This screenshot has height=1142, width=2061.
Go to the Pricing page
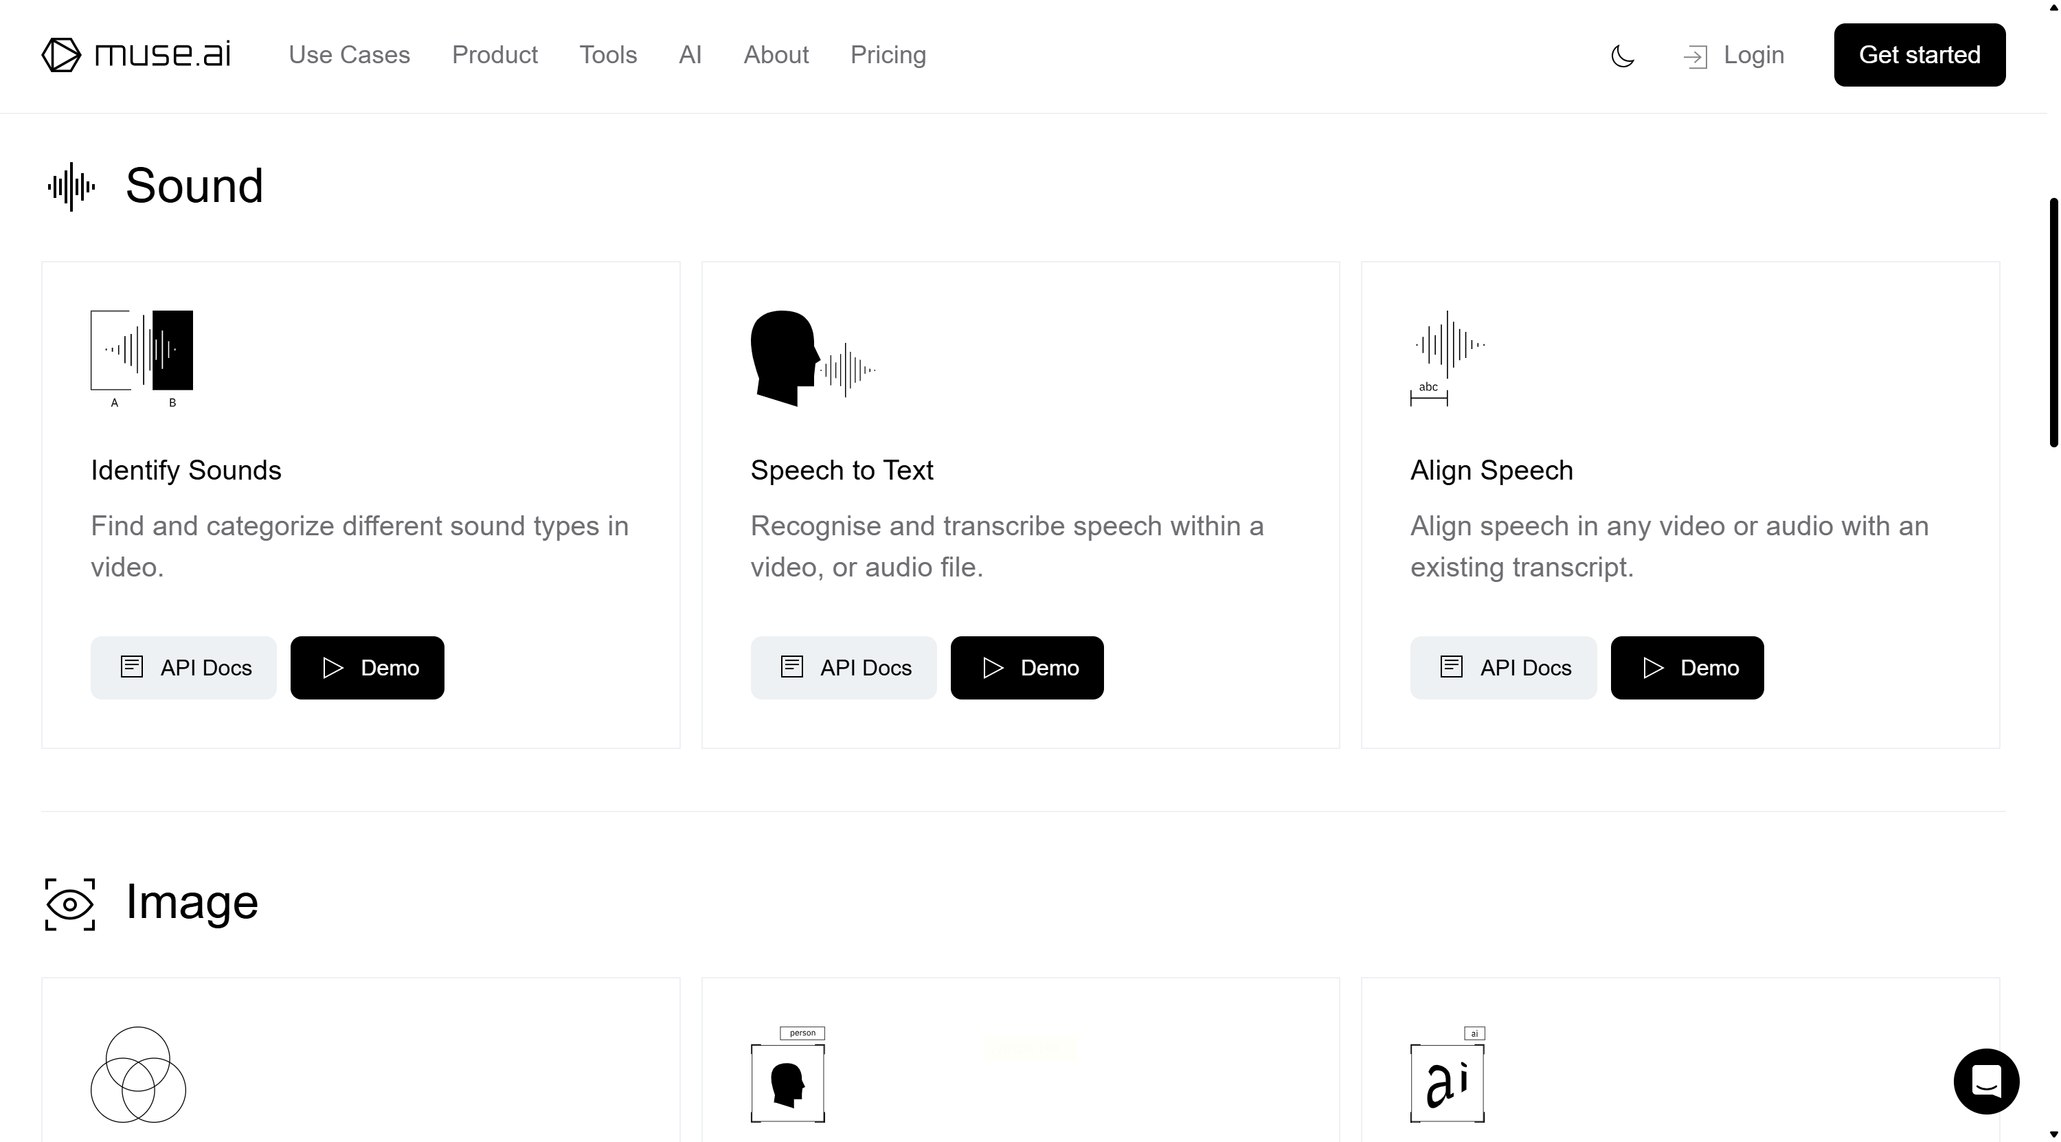(888, 54)
